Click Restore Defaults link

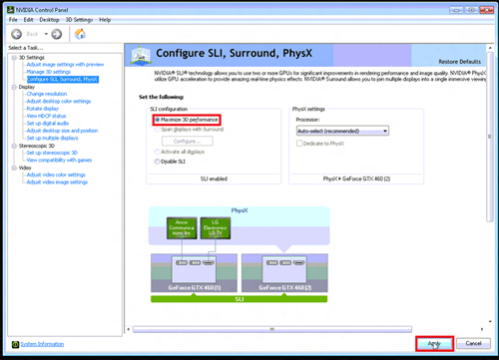[x=459, y=62]
